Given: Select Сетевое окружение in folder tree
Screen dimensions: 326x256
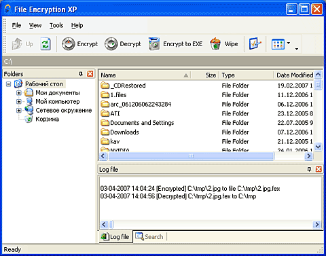Looking at the screenshot, I should coord(64,111).
